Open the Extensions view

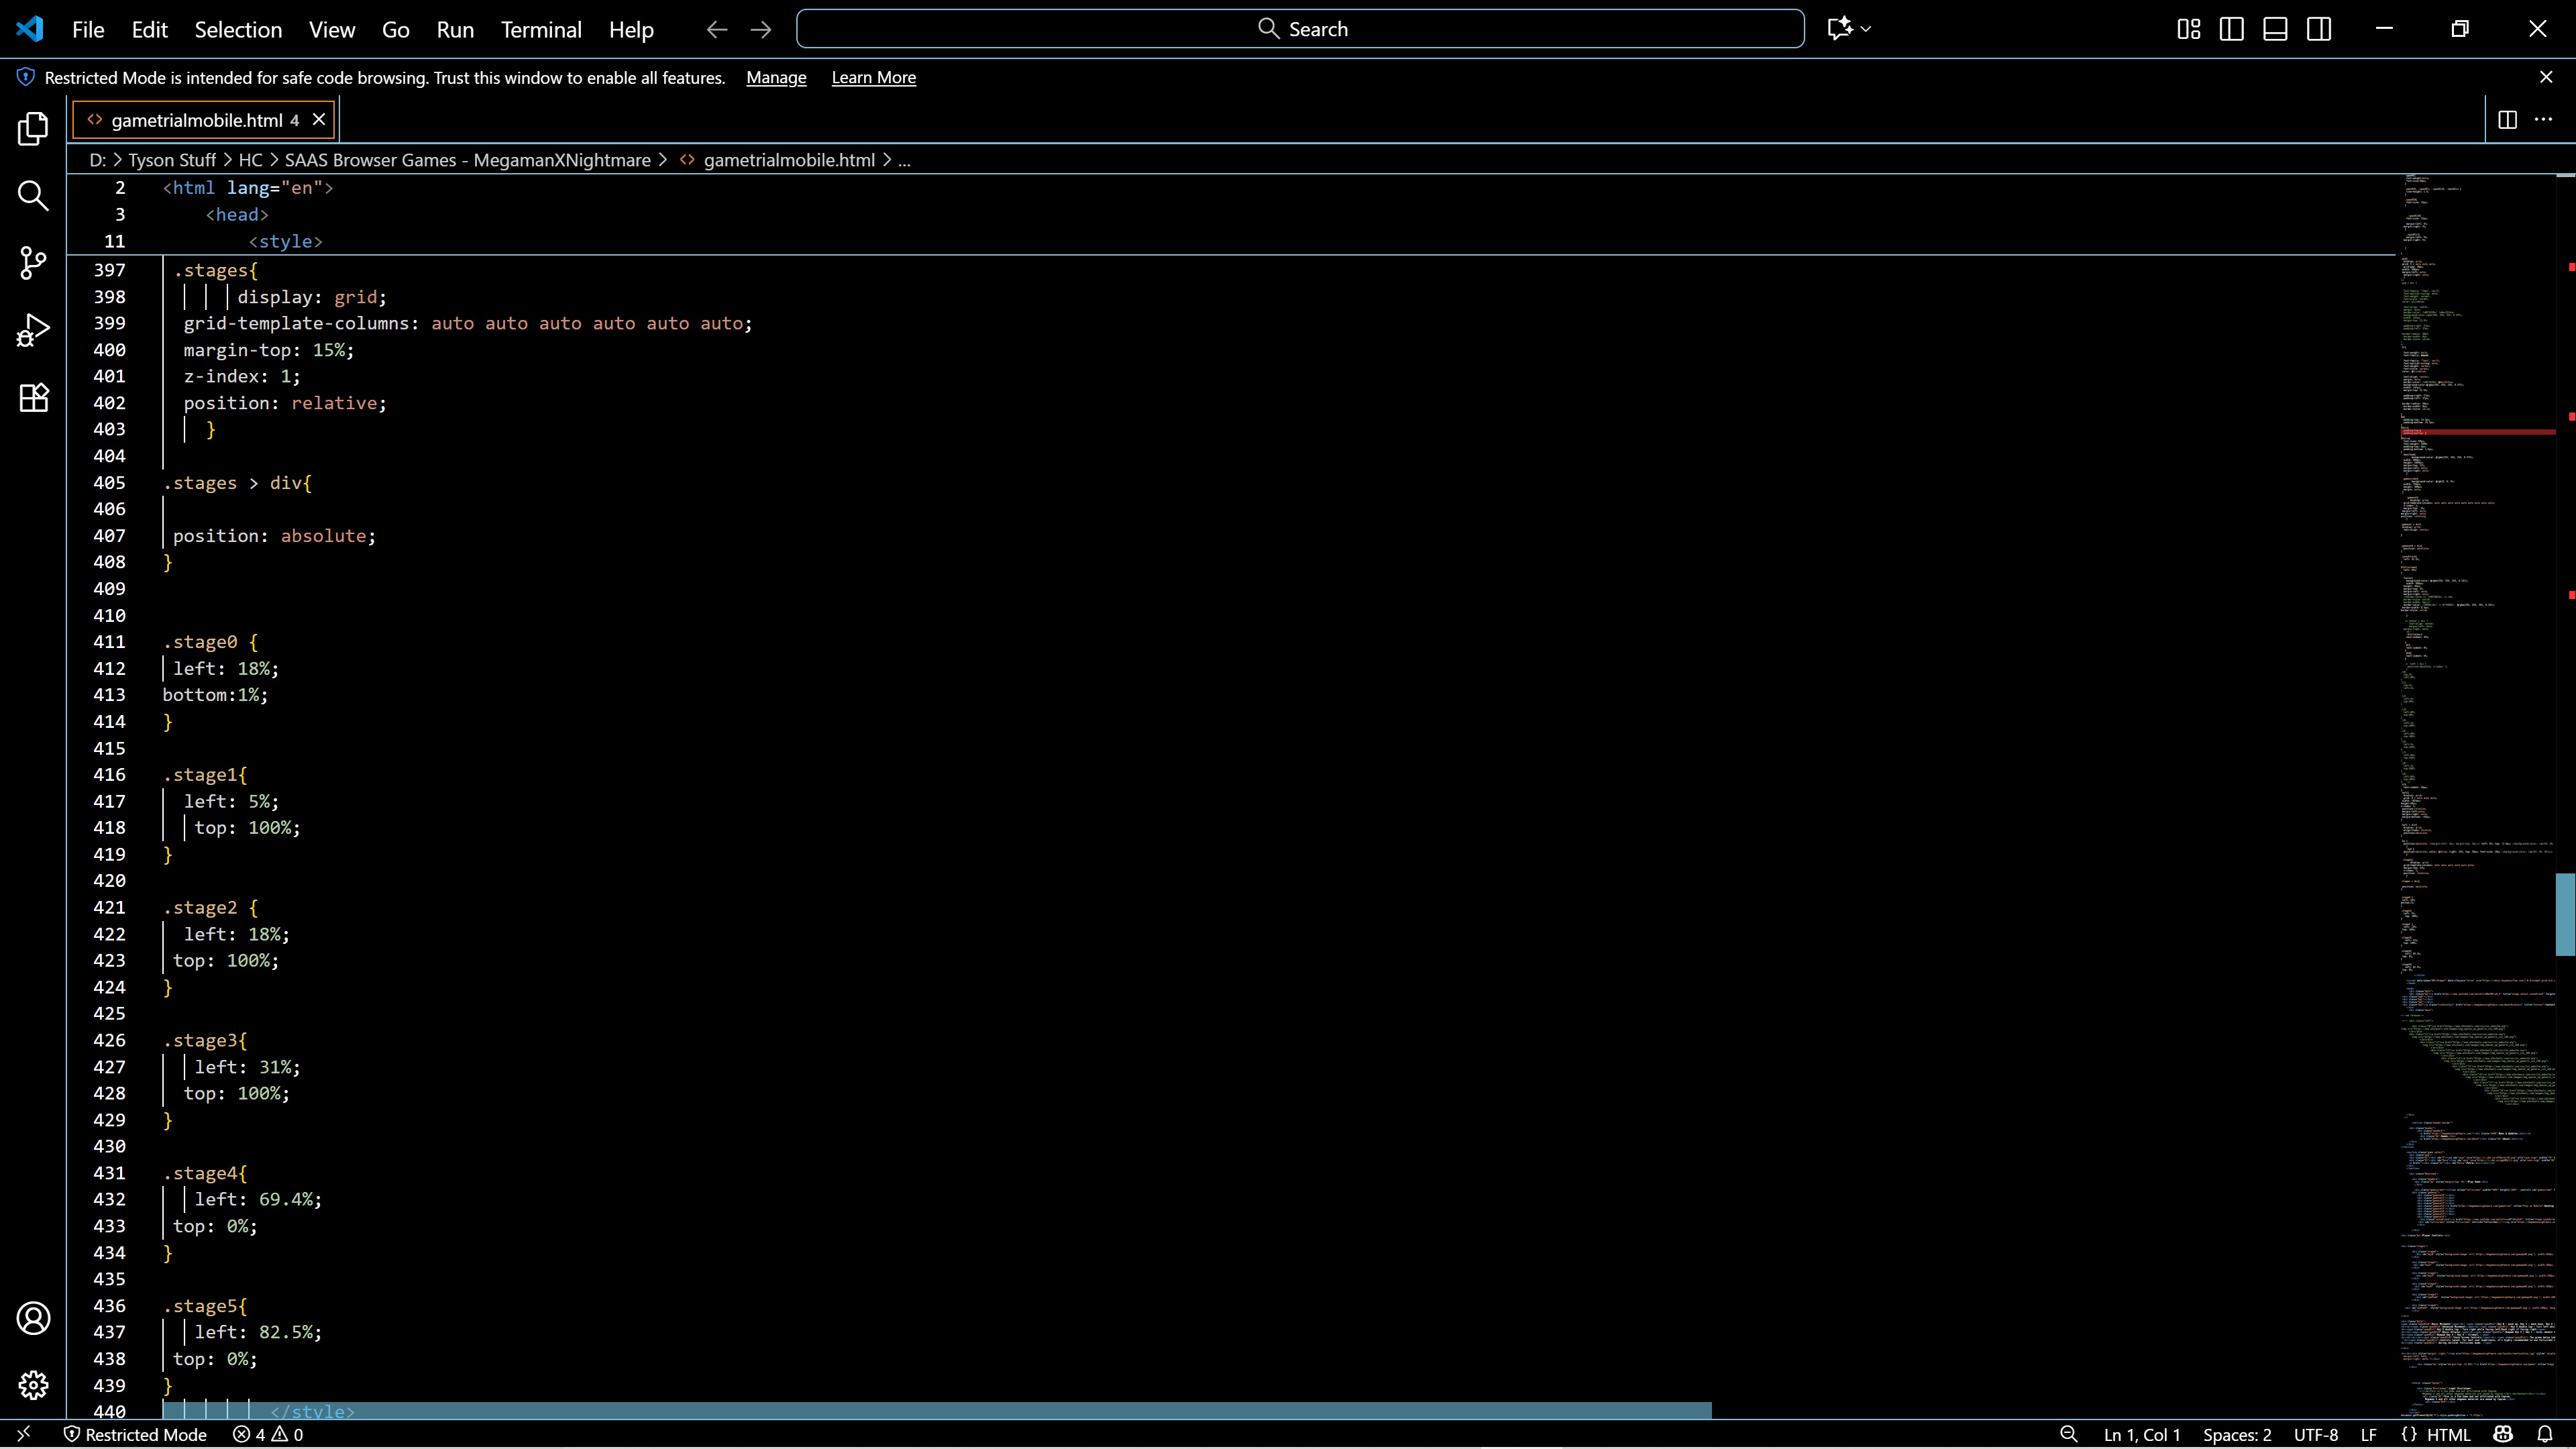coord(33,398)
